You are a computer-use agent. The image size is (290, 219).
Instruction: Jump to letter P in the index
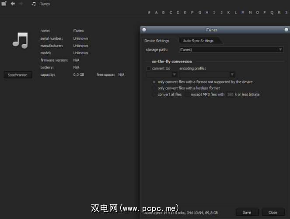(265, 13)
